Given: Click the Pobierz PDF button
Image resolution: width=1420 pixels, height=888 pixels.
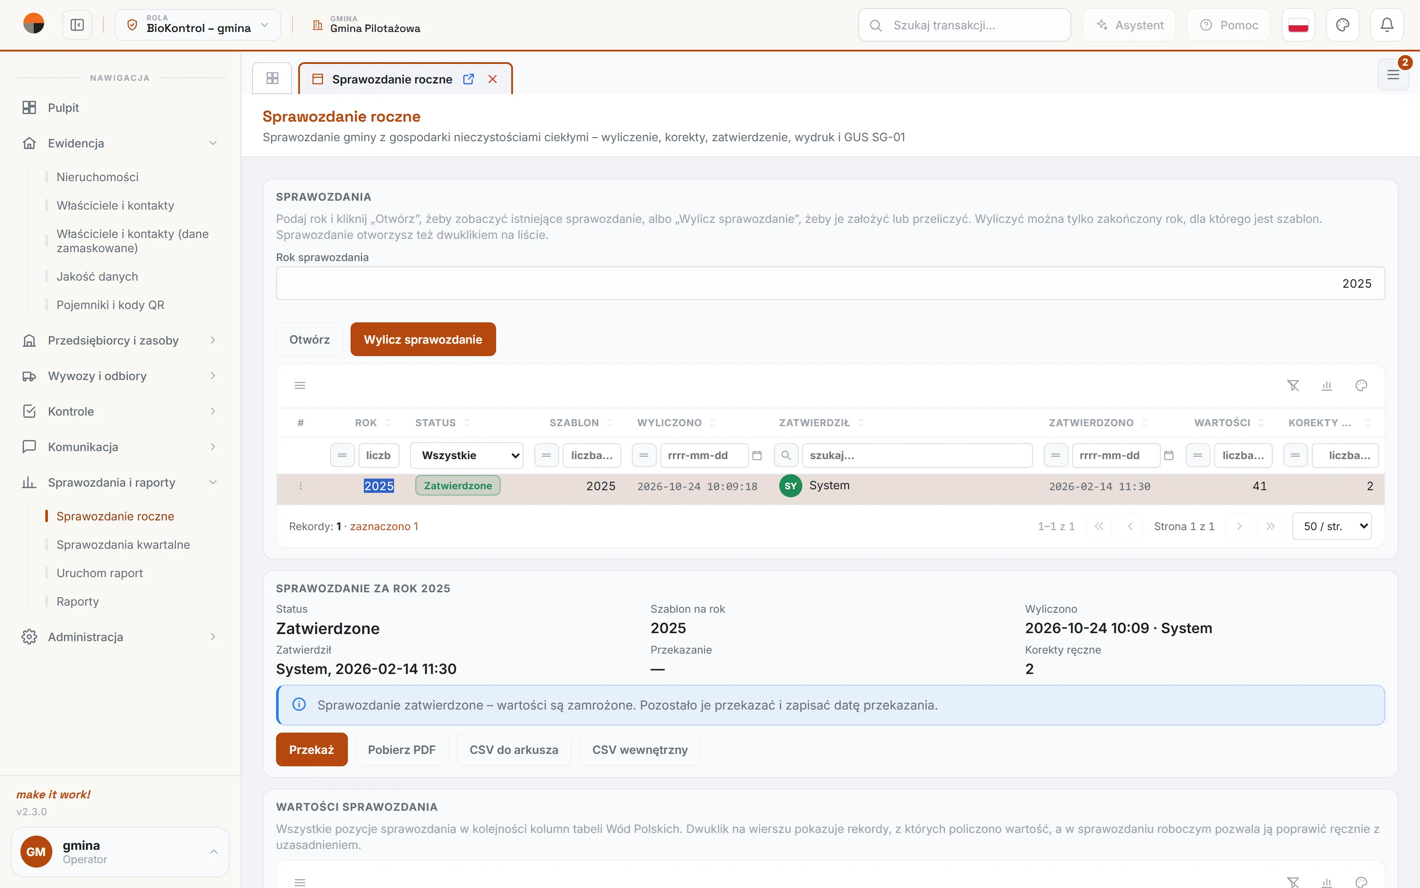Looking at the screenshot, I should (401, 749).
